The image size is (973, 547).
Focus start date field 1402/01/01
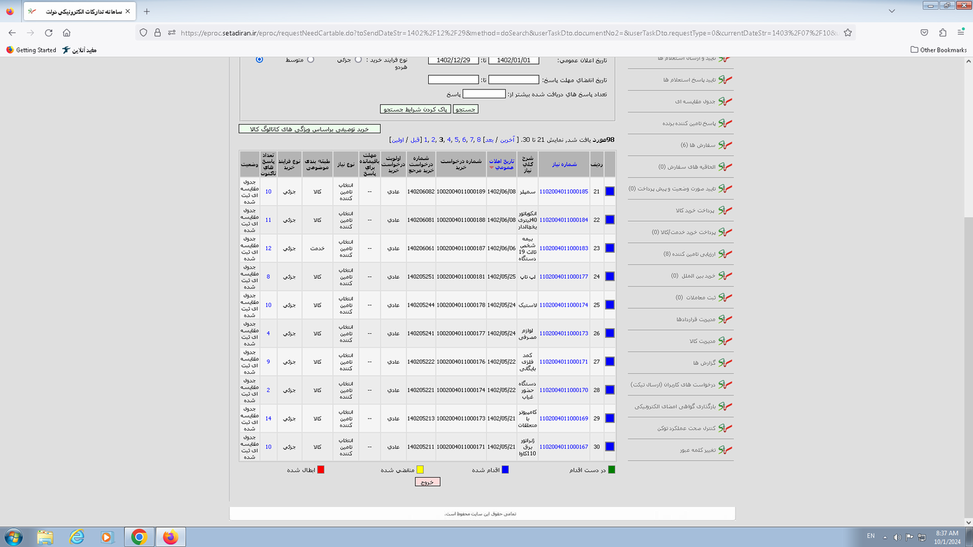click(x=514, y=60)
